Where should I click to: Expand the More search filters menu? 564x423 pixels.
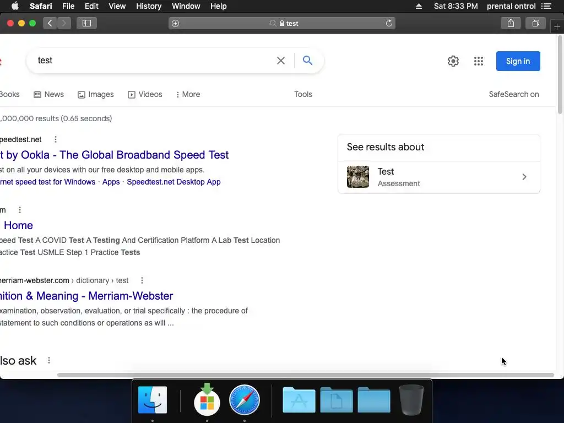[x=188, y=94]
